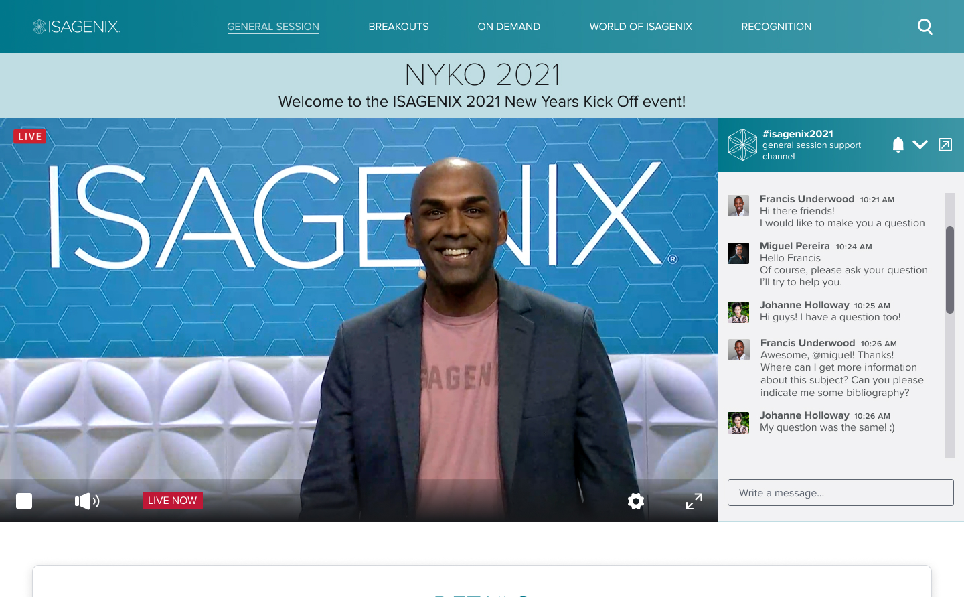Image resolution: width=964 pixels, height=597 pixels.
Task: Click the chat scrollbar thumb
Action: click(950, 270)
